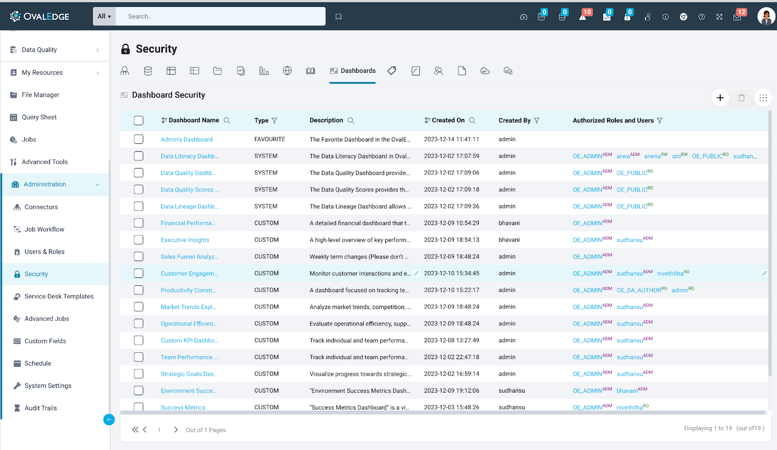
Task: Search by Dashboard Name magnifier icon
Action: pos(227,121)
